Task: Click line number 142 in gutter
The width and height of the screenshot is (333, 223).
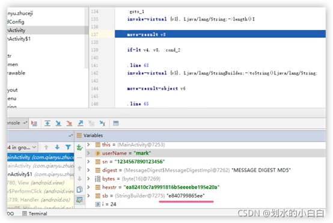Action: click(95, 73)
